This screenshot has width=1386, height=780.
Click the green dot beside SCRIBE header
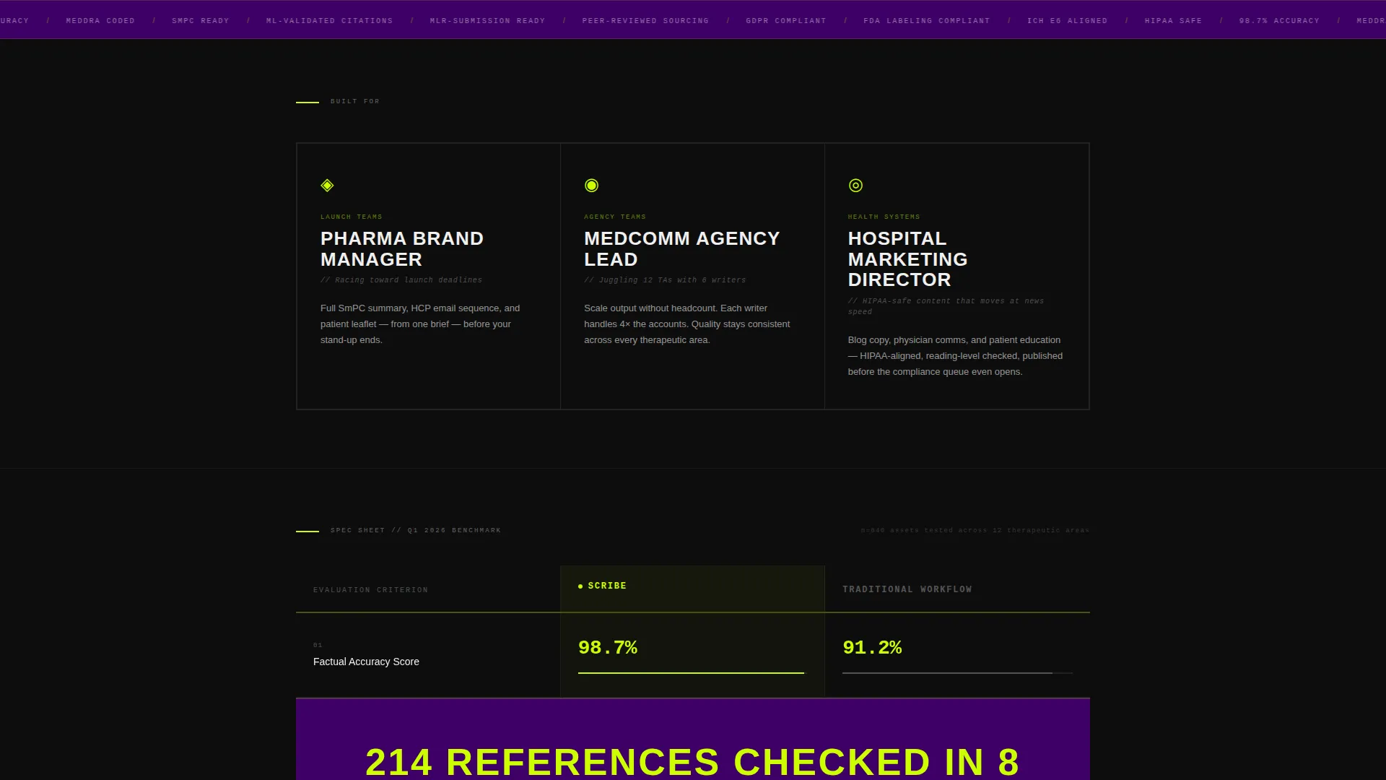click(x=580, y=586)
